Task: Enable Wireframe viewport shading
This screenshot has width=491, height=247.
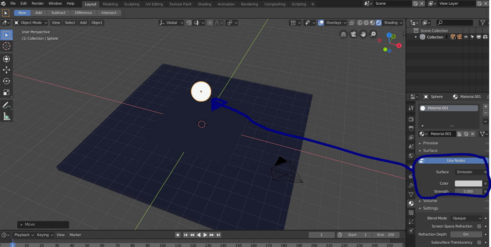Action: tap(360, 23)
